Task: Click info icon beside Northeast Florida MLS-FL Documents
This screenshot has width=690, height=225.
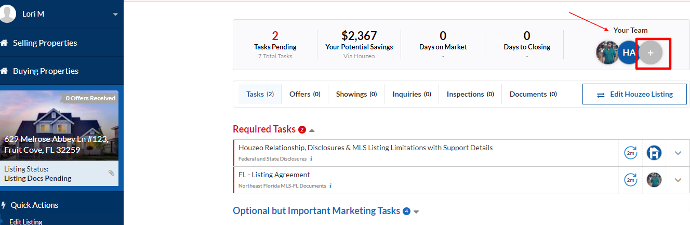Action: [330, 186]
